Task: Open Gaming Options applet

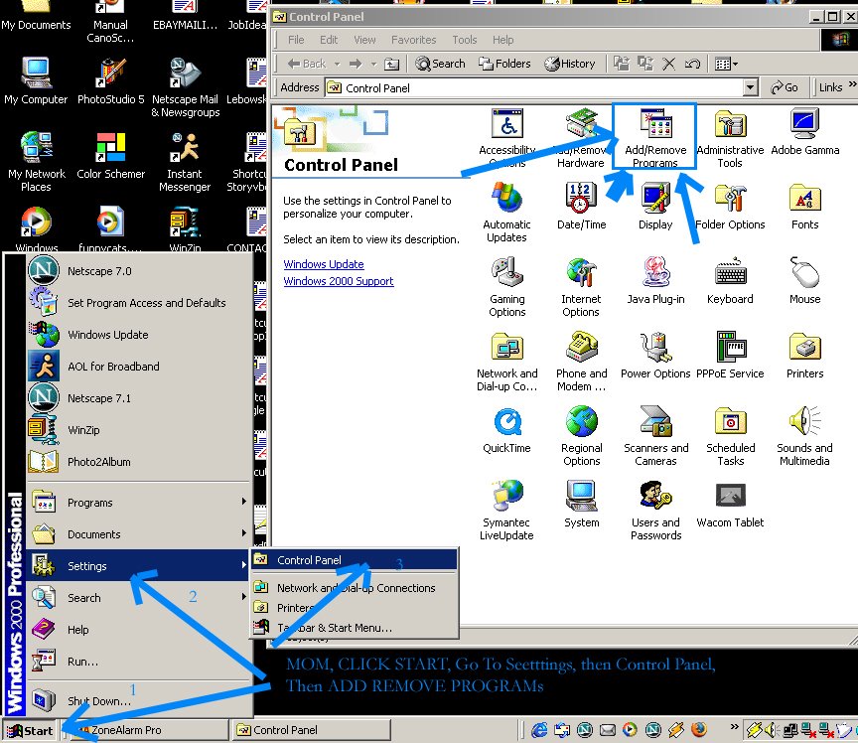Action: coord(506,287)
